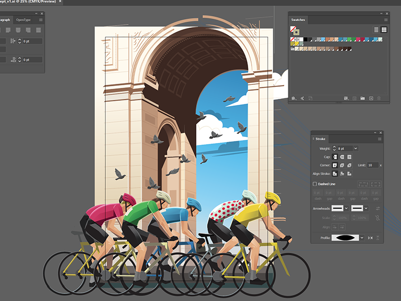The width and height of the screenshot is (401, 301).
Task: Open the Stroke panel options menu
Action: point(379,138)
